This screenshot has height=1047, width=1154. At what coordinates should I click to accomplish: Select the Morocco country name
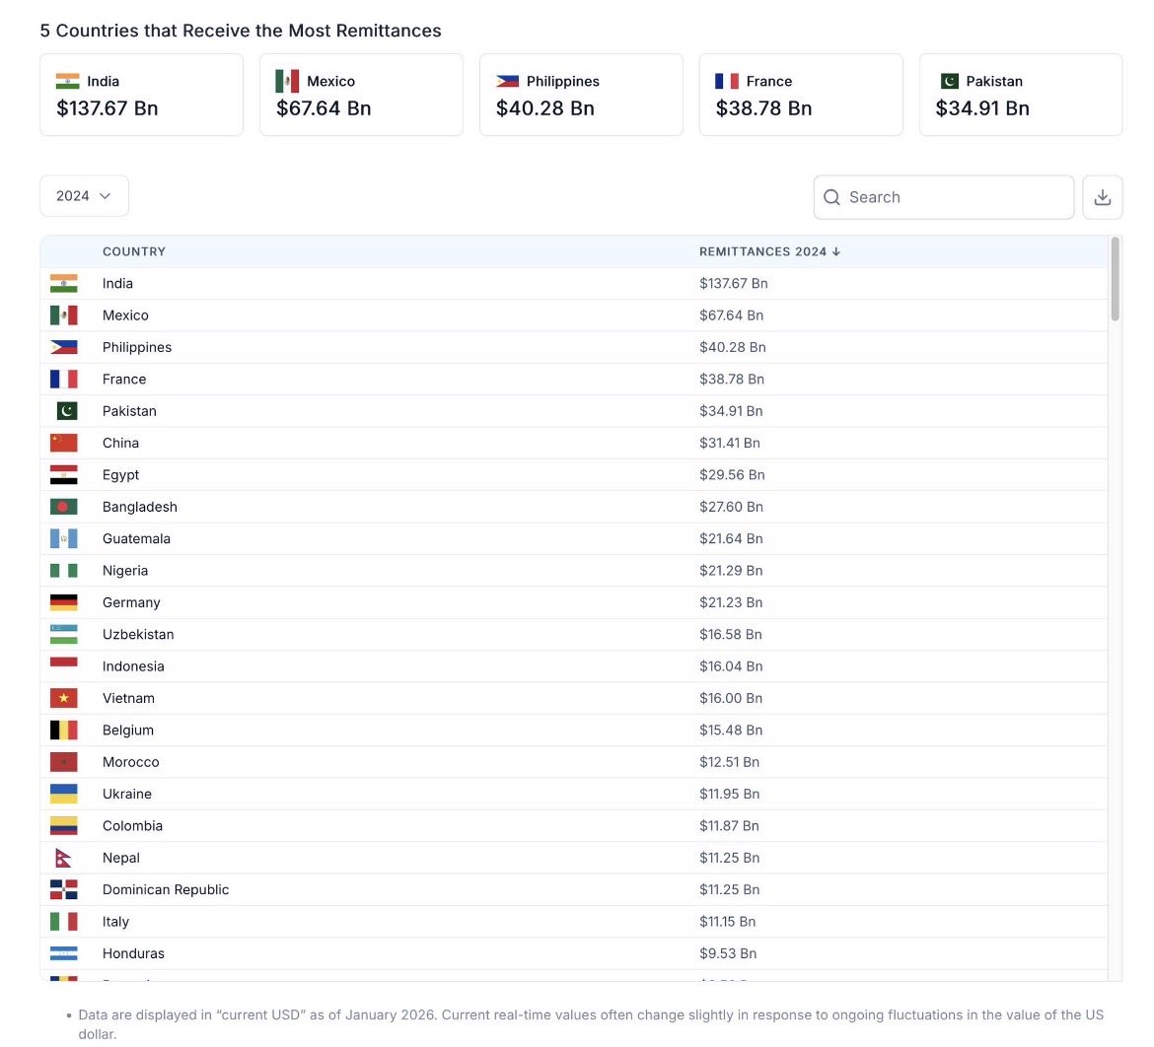[x=131, y=762]
